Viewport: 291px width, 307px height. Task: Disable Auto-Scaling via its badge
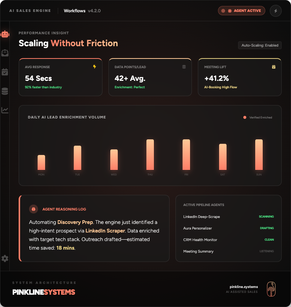[260, 45]
